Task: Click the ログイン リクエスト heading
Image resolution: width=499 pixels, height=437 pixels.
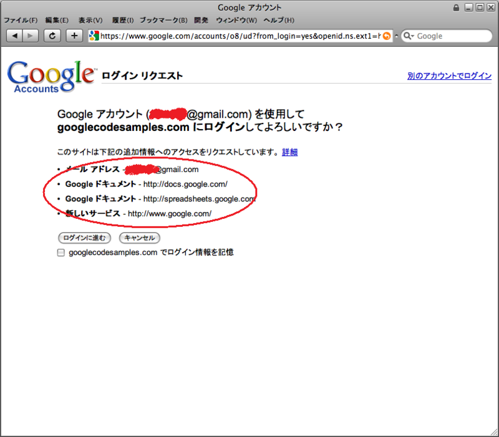Action: tap(142, 76)
